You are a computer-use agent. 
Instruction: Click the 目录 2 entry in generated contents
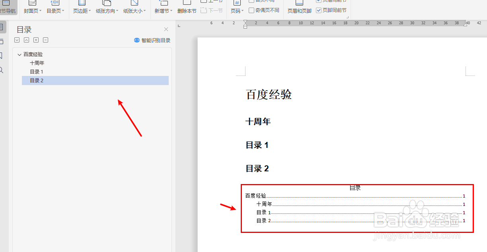point(360,221)
